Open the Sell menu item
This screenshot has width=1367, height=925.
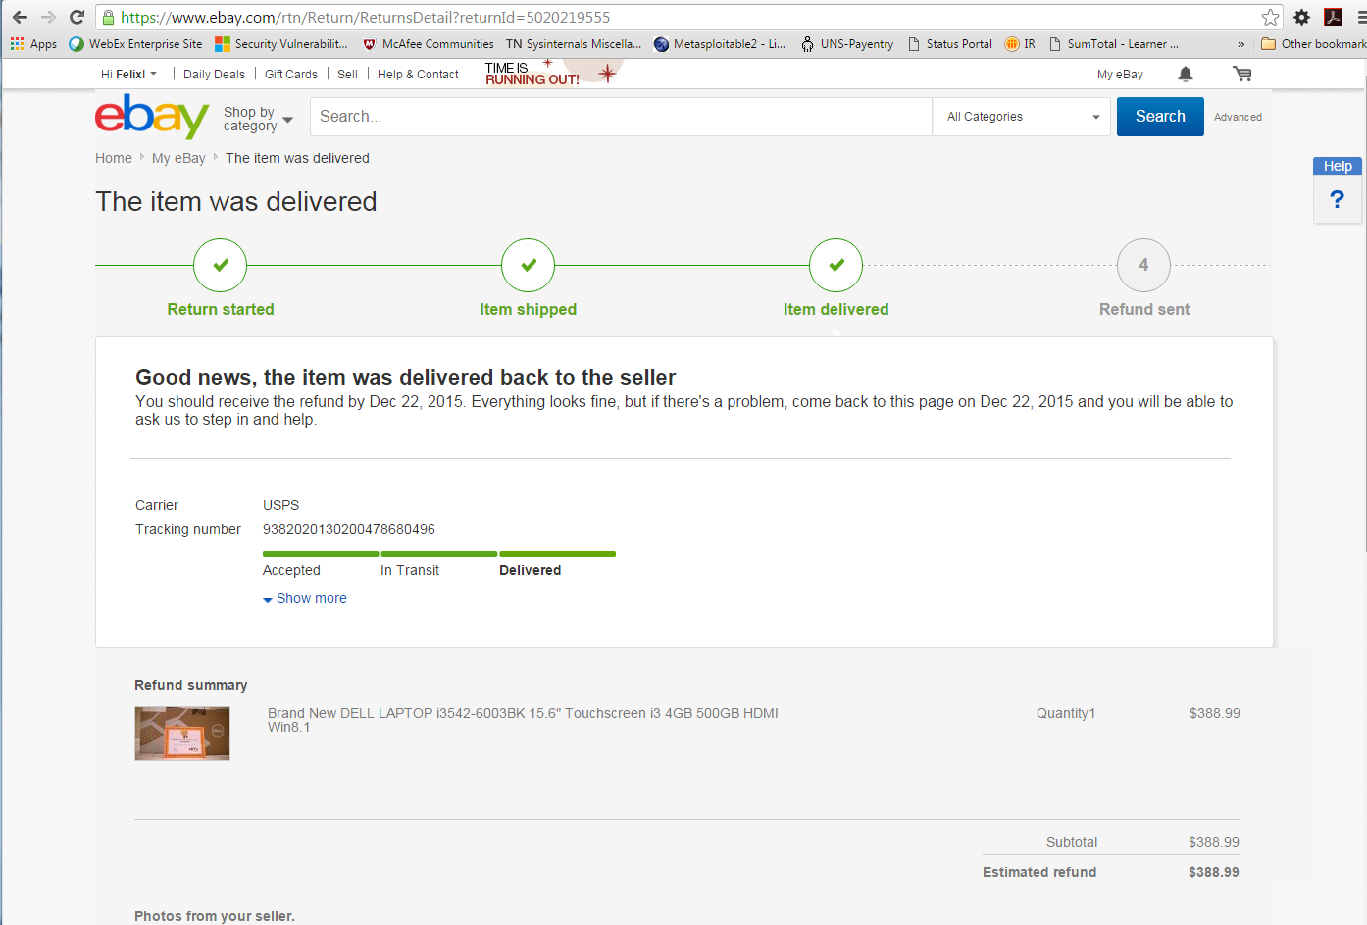point(347,75)
